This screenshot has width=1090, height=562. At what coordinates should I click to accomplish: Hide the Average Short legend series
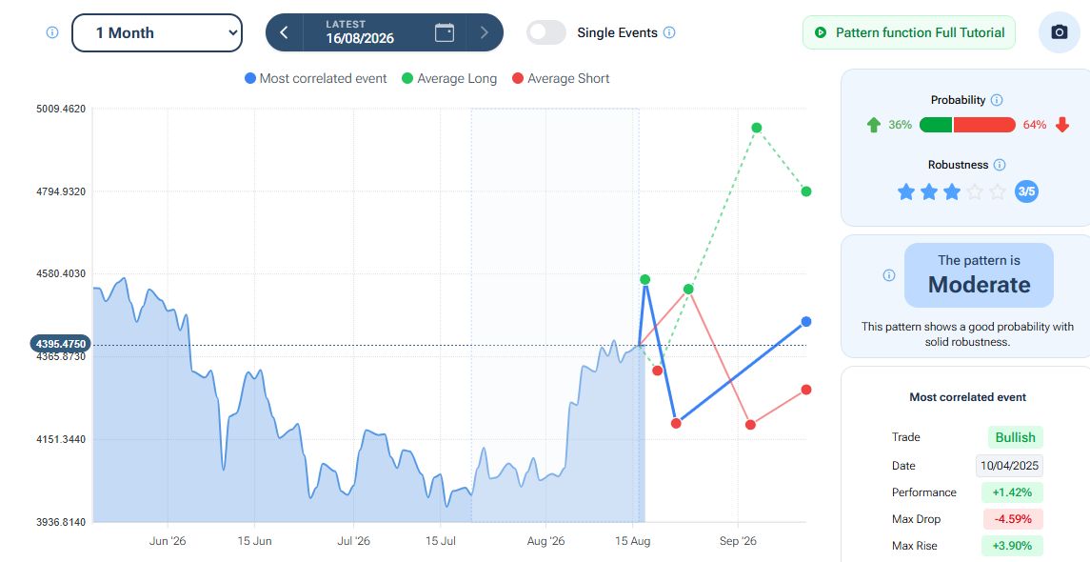(x=561, y=79)
